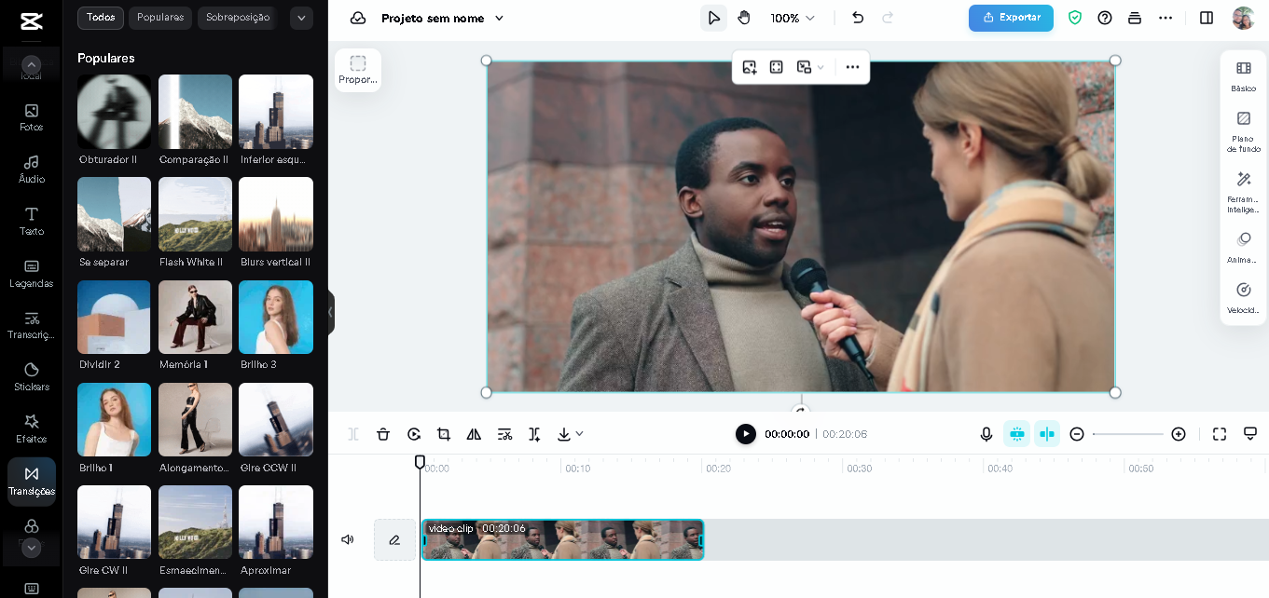Screen dimensions: 1269x598
Task: Click the green shield icon
Action: [1075, 18]
